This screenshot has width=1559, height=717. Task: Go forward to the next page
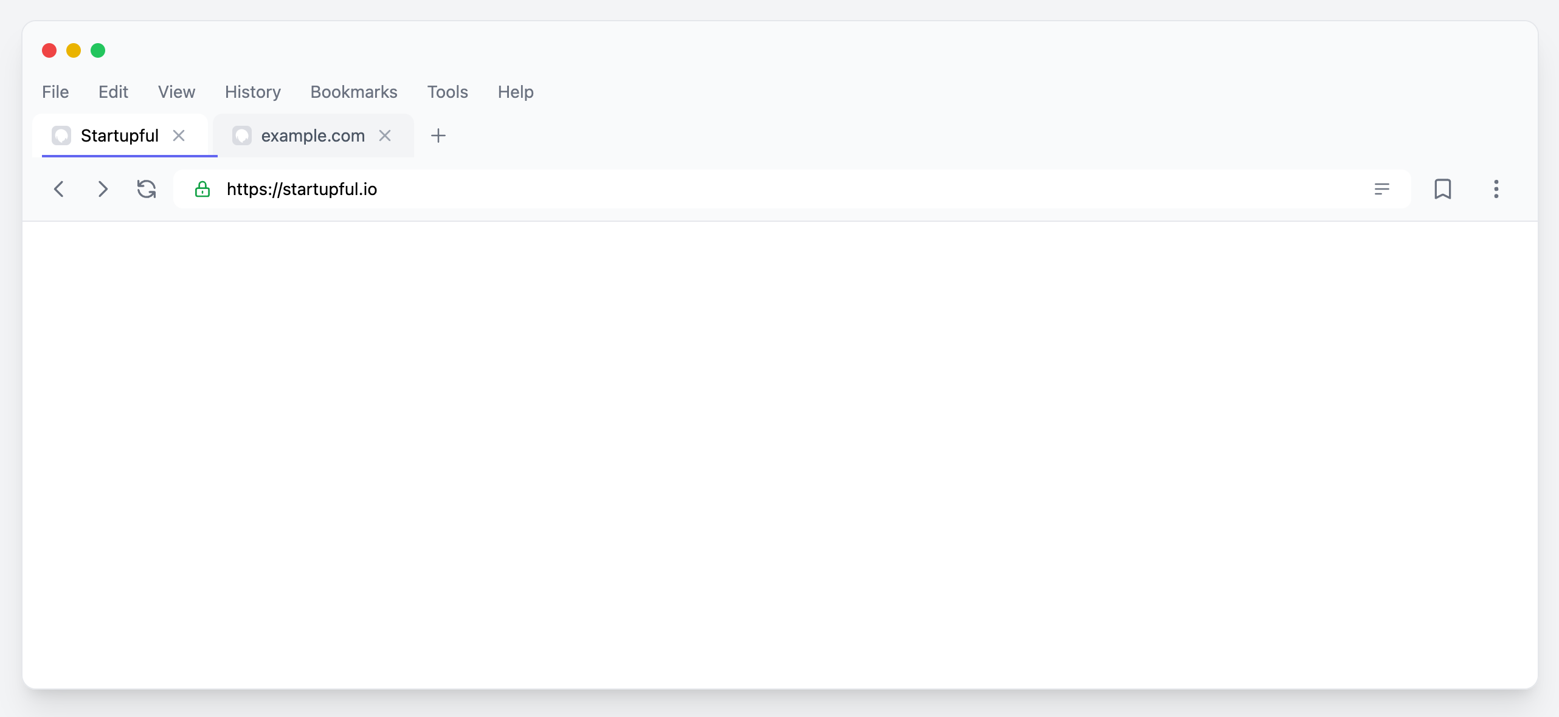pos(103,189)
